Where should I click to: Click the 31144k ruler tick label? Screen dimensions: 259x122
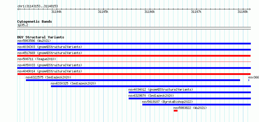tap(56, 12)
